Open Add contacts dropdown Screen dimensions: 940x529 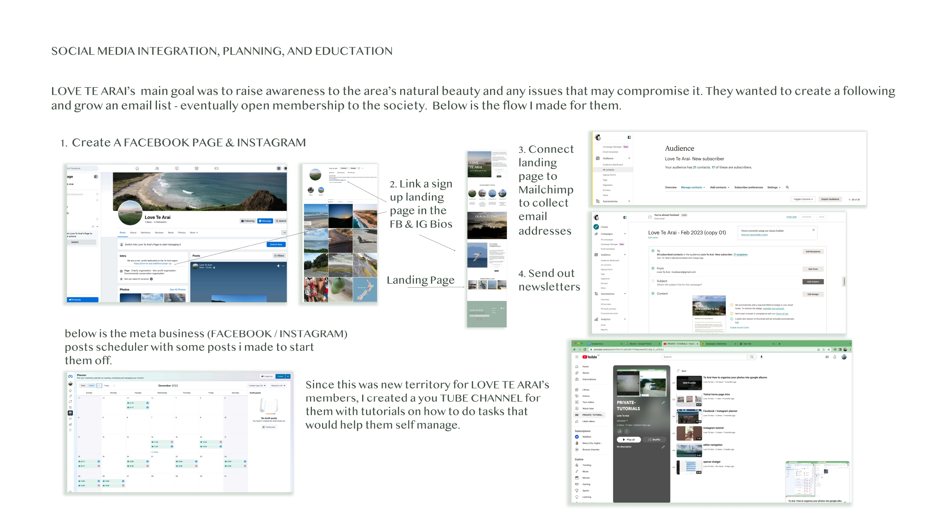click(720, 187)
